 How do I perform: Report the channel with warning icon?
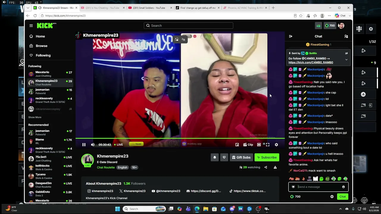[x=275, y=167]
